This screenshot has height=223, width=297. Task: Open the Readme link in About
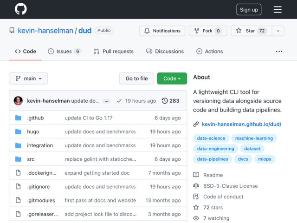pyautogui.click(x=213, y=175)
